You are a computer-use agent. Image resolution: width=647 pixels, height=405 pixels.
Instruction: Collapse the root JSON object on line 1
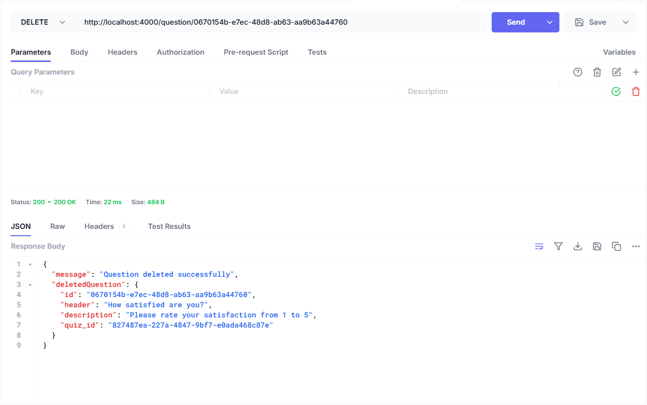(x=30, y=265)
